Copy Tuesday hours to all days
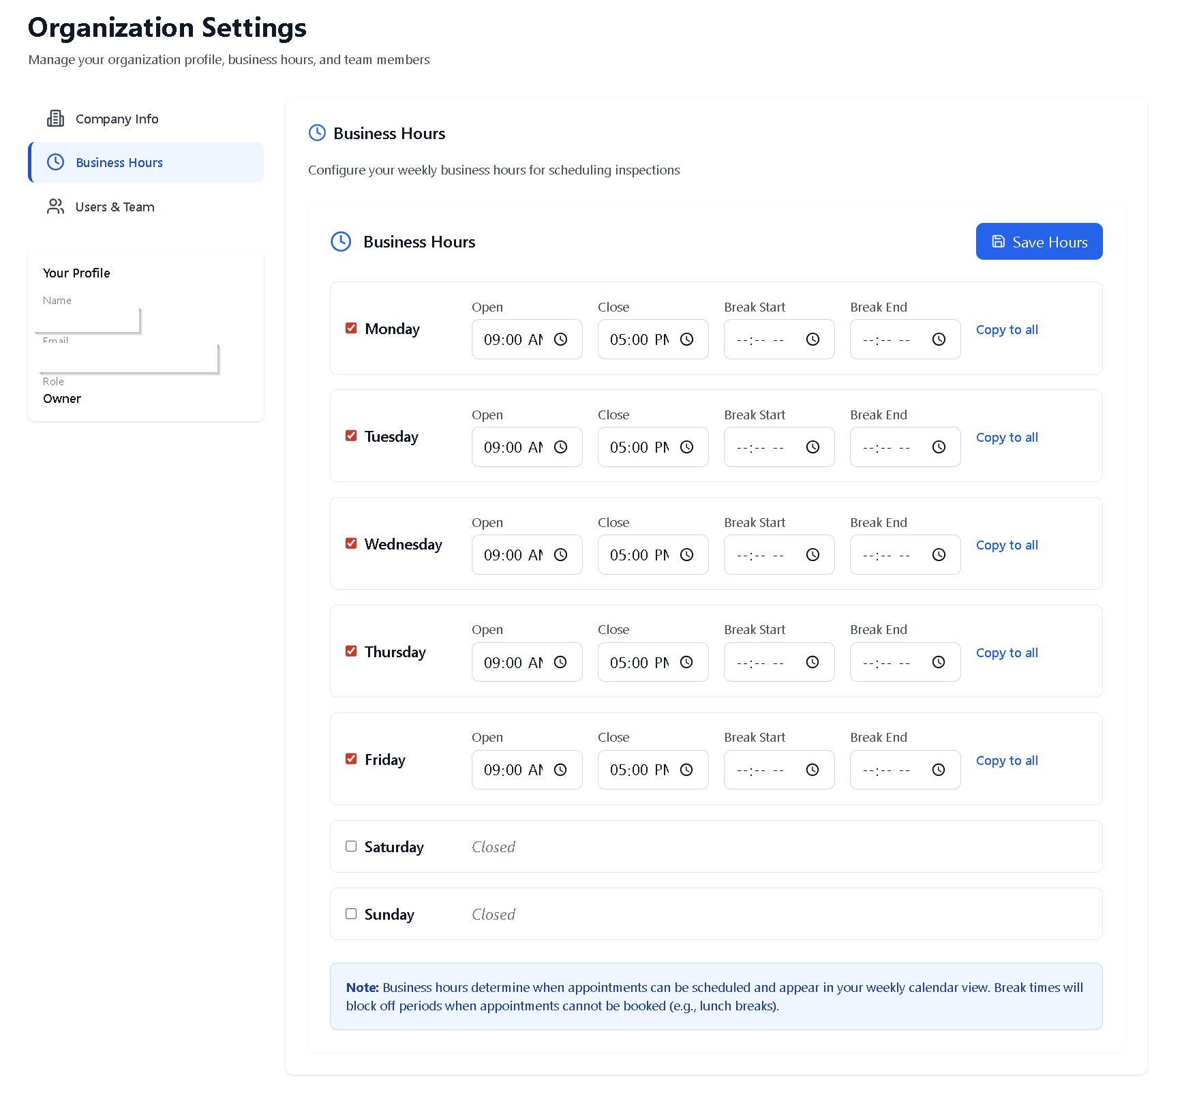This screenshot has height=1114, width=1184. click(1007, 438)
